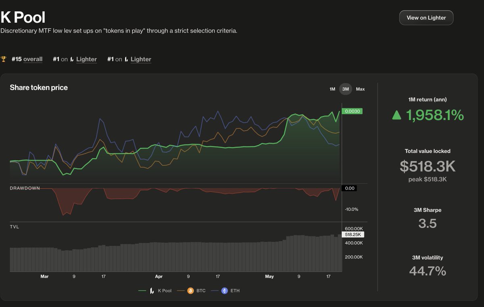Click the 3M volatility value 44.7%
484x307 pixels.
(x=428, y=271)
